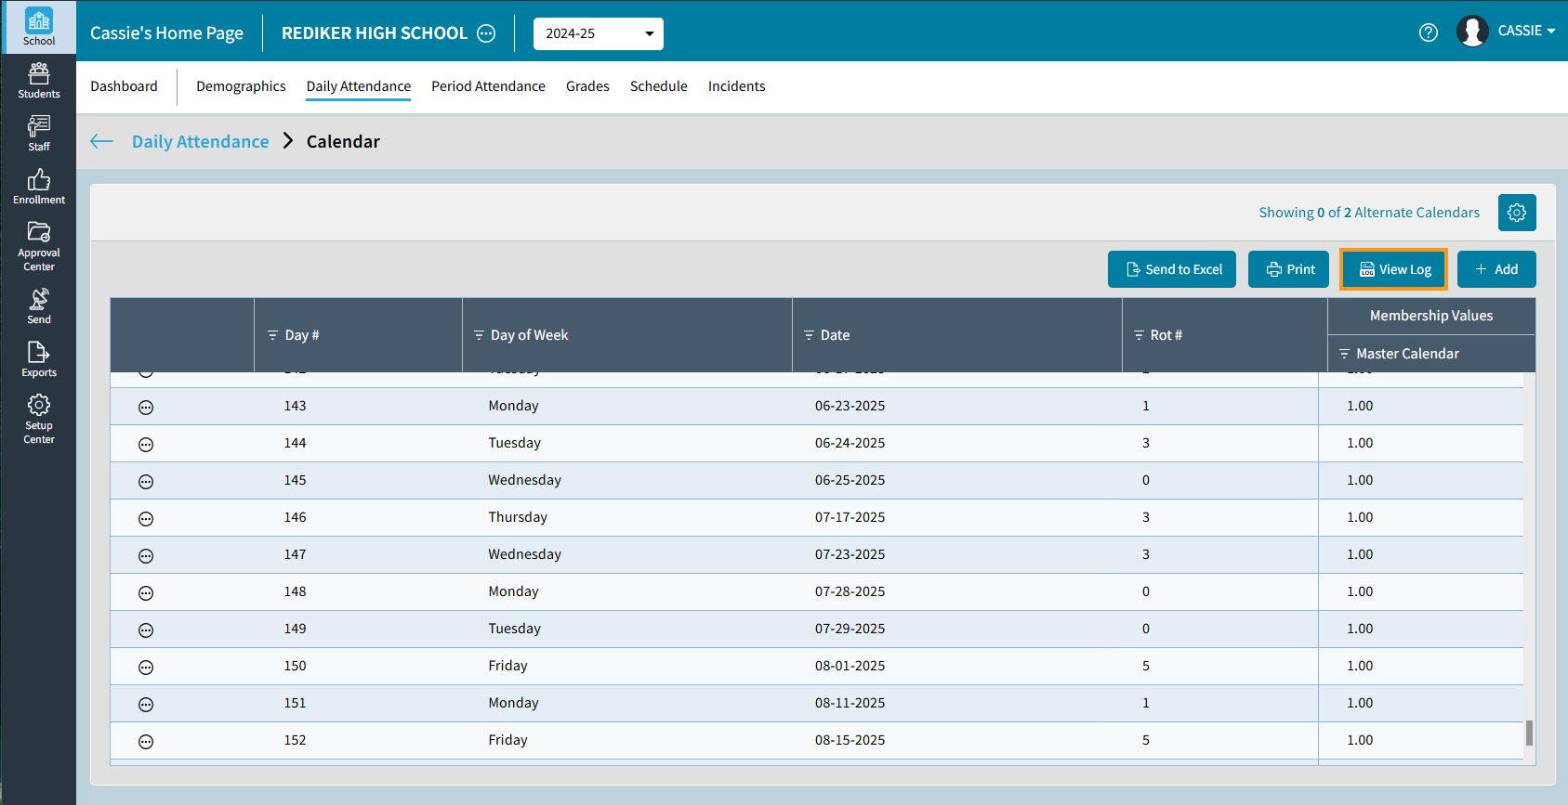Click the Calendar breadcrumb text
1568x805 pixels.
[x=343, y=141]
